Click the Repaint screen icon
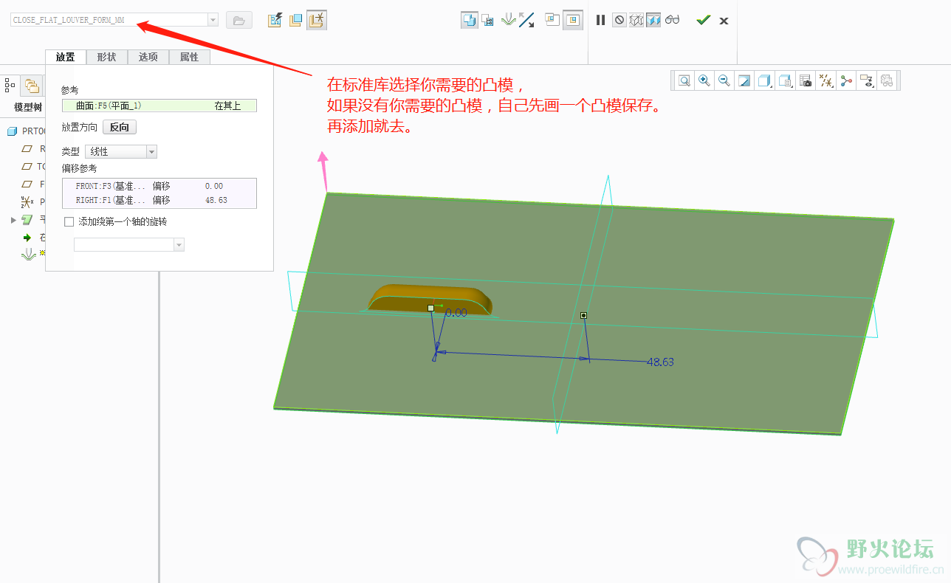The height and width of the screenshot is (583, 951). pos(744,80)
